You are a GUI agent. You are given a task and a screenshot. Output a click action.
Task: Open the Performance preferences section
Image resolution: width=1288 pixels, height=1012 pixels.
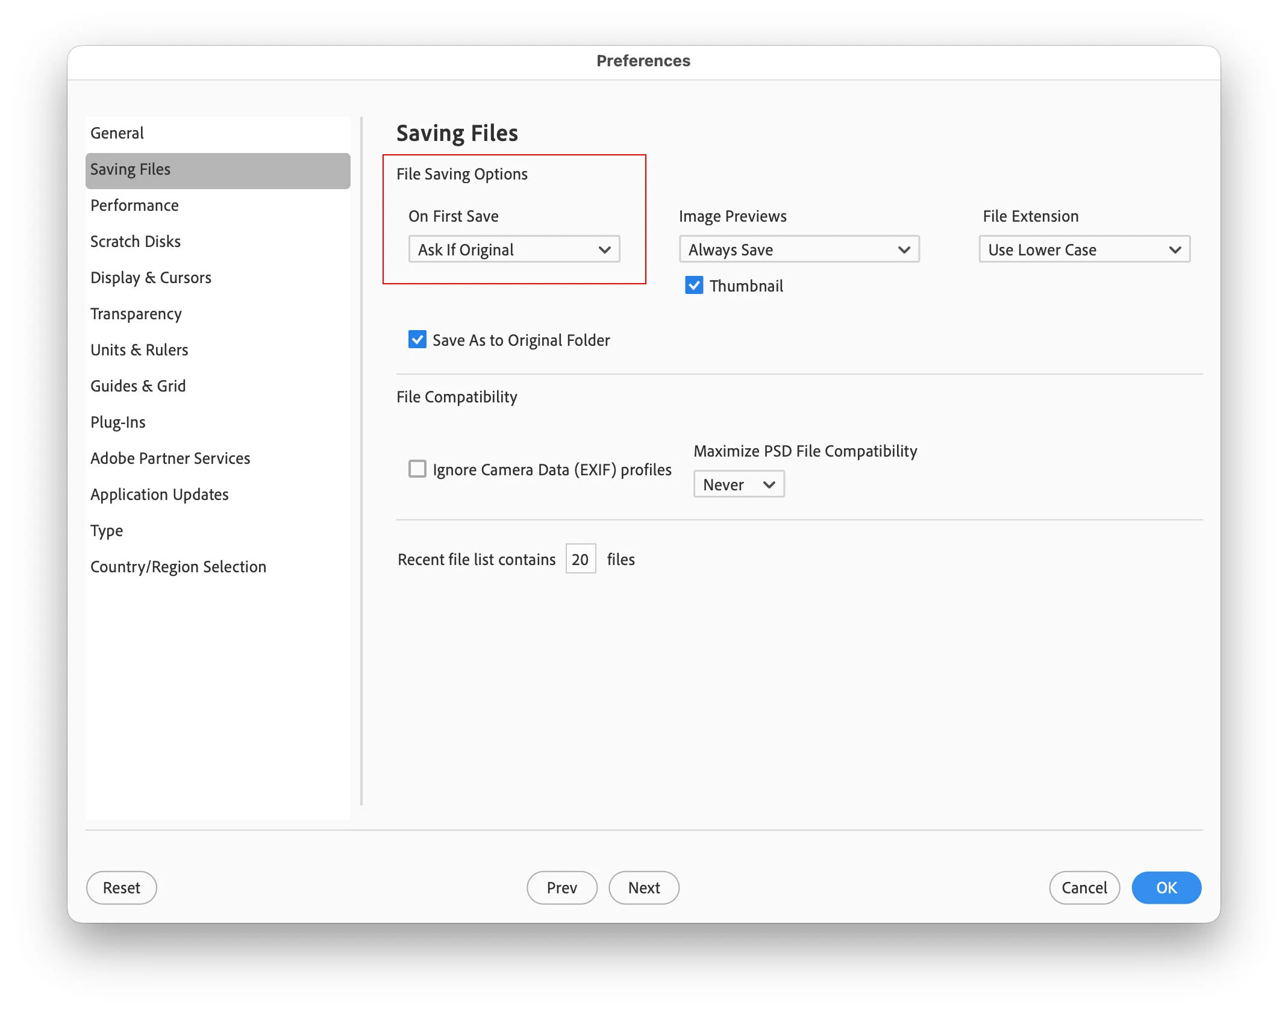tap(134, 205)
